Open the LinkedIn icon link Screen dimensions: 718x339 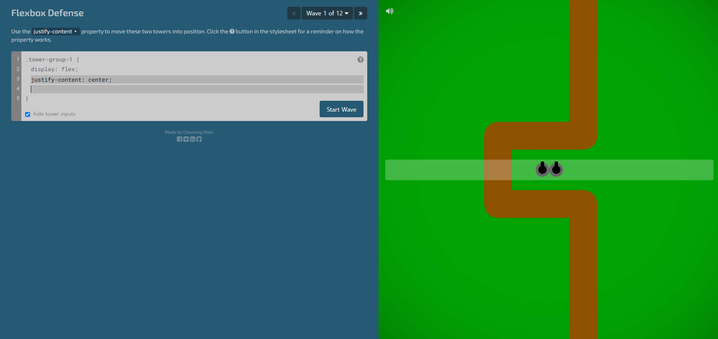(x=192, y=139)
